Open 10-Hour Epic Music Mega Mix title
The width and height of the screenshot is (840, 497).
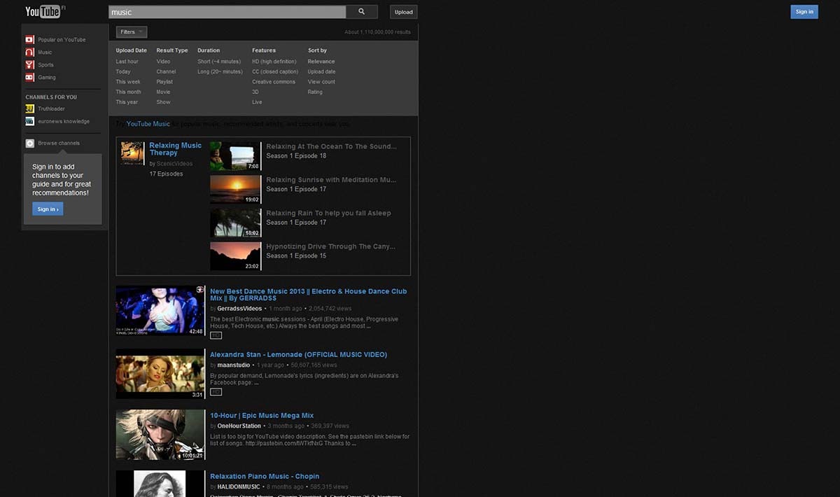click(x=262, y=416)
